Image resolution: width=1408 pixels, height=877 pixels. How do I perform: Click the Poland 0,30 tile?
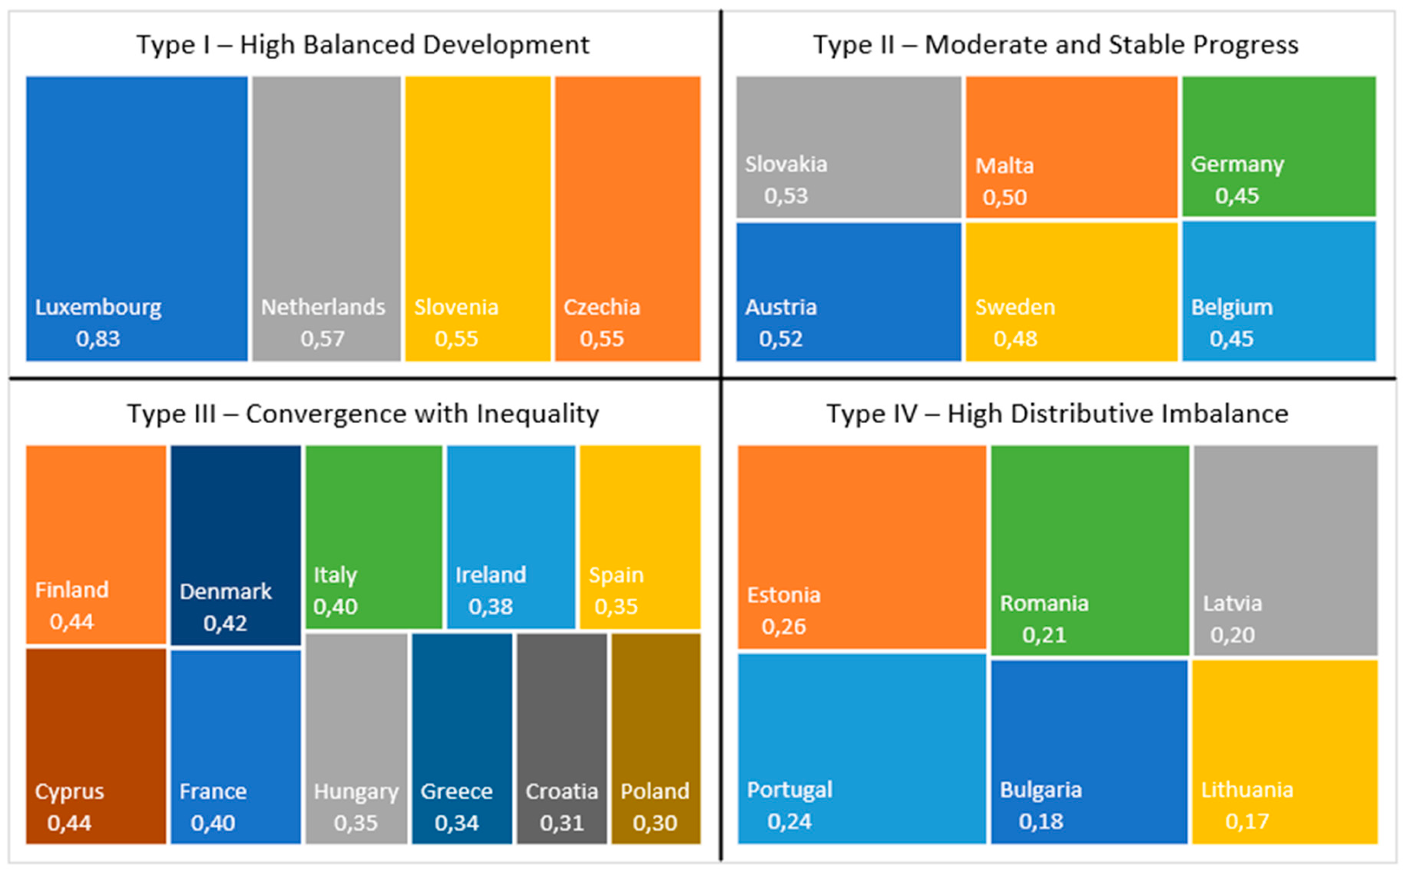(656, 738)
